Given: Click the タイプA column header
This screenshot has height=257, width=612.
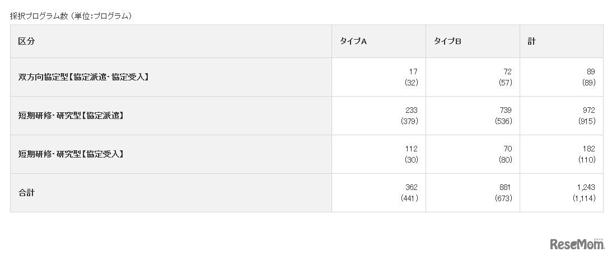Looking at the screenshot, I should coord(353,41).
